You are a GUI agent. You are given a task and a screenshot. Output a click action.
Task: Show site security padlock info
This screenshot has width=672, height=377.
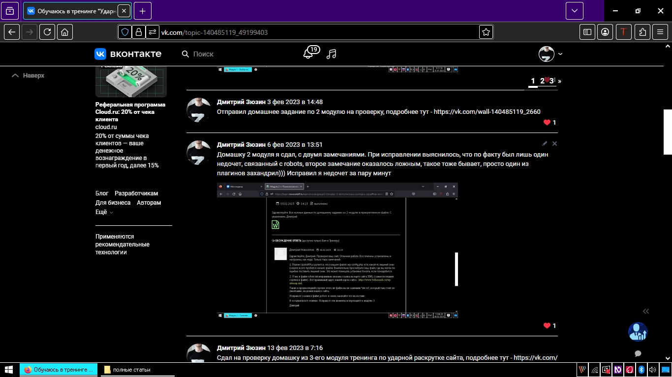139,32
